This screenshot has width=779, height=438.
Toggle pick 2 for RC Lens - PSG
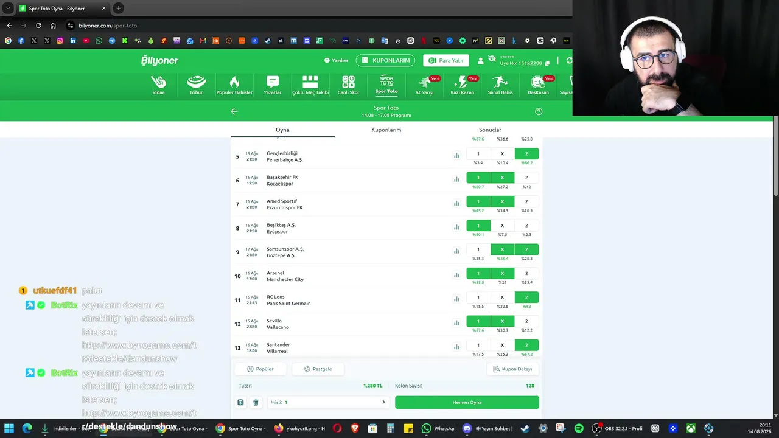526,297
